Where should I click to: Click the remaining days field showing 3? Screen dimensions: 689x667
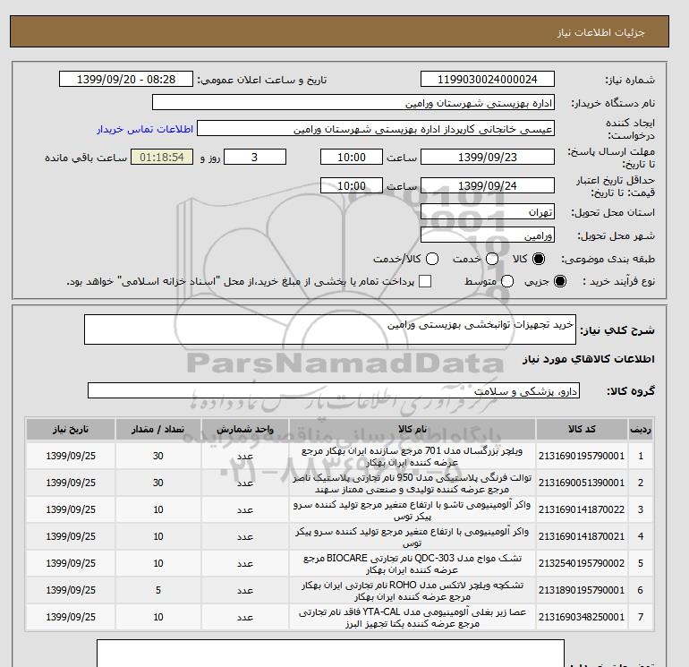255,157
